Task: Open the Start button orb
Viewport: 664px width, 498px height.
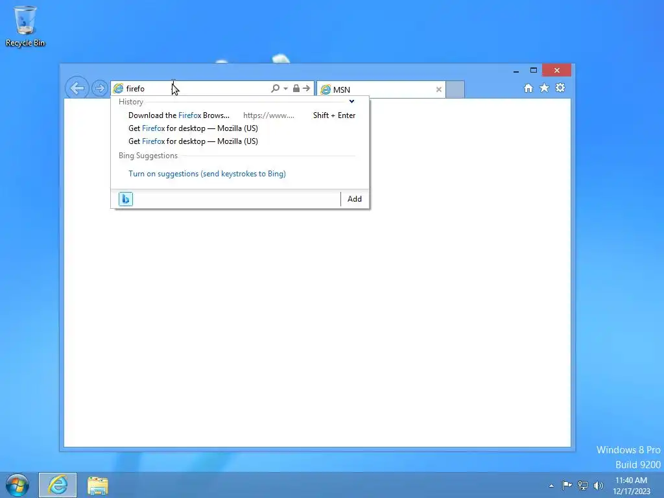Action: click(x=18, y=485)
